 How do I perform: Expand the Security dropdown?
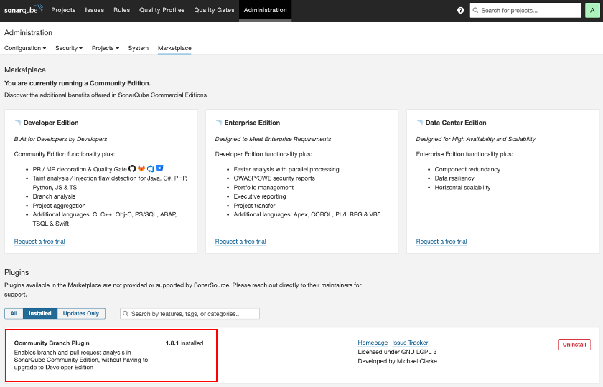click(69, 48)
